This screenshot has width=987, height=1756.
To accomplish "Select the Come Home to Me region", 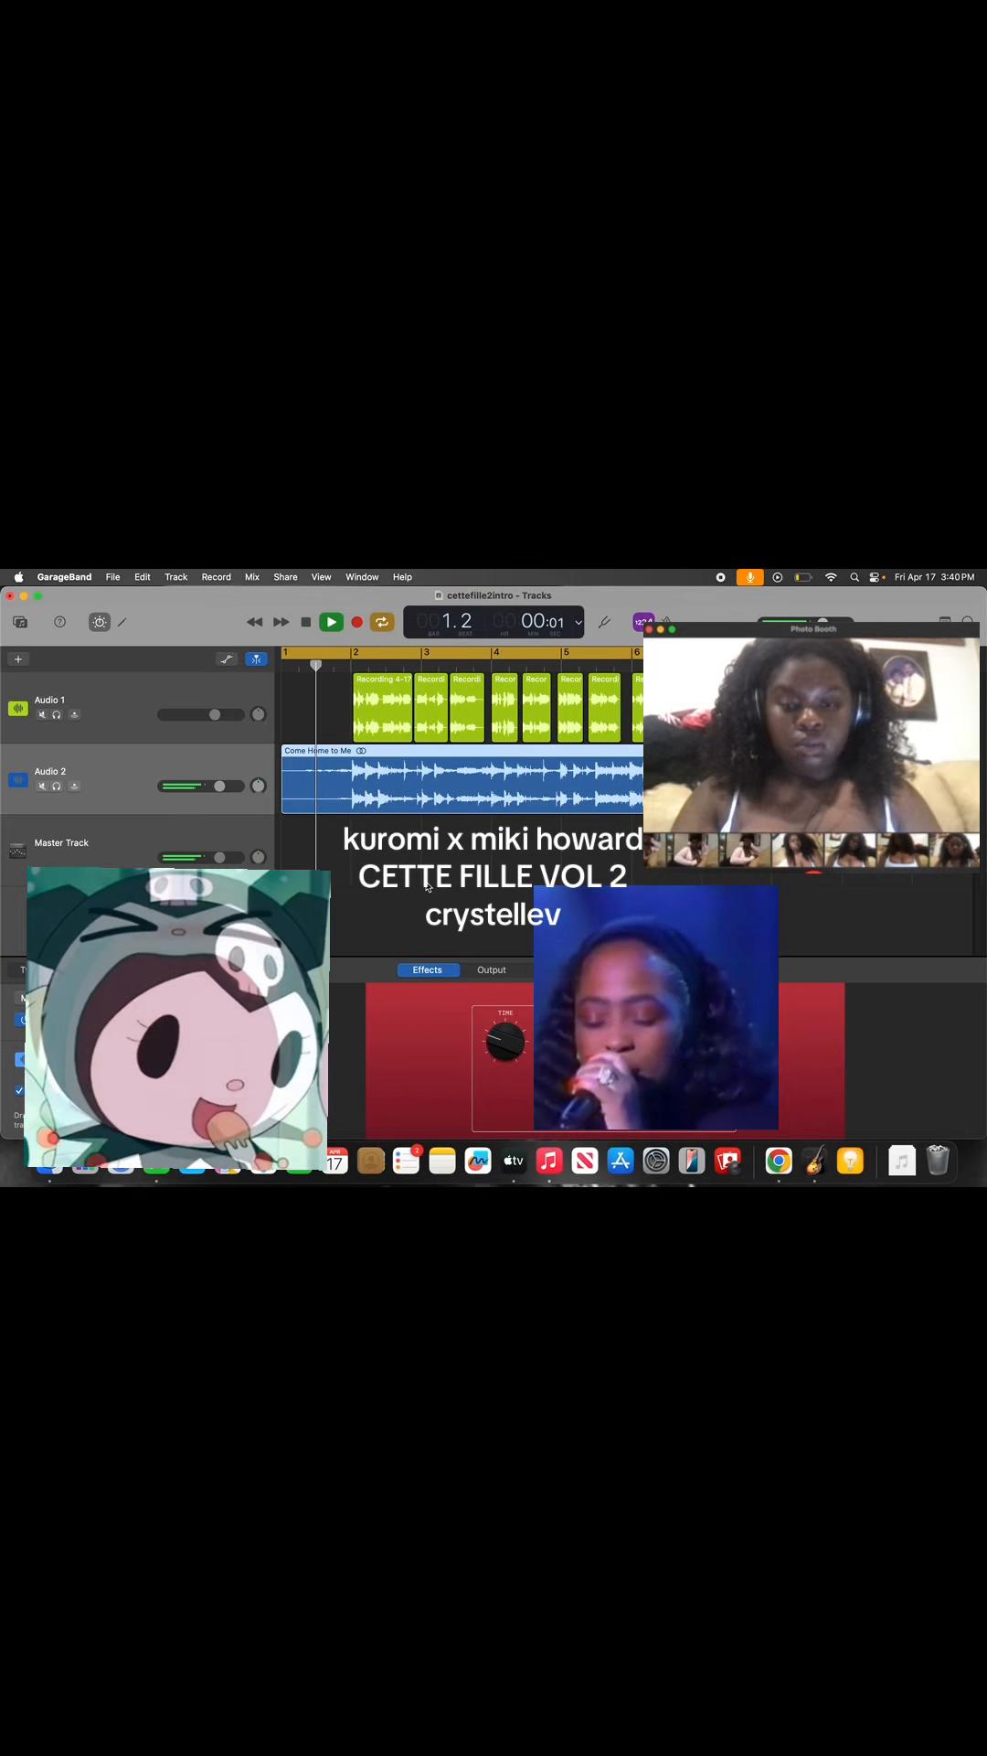I will point(462,779).
